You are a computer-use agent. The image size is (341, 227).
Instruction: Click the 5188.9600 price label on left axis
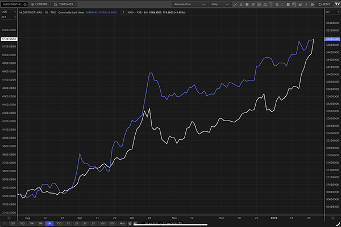tap(9, 39)
